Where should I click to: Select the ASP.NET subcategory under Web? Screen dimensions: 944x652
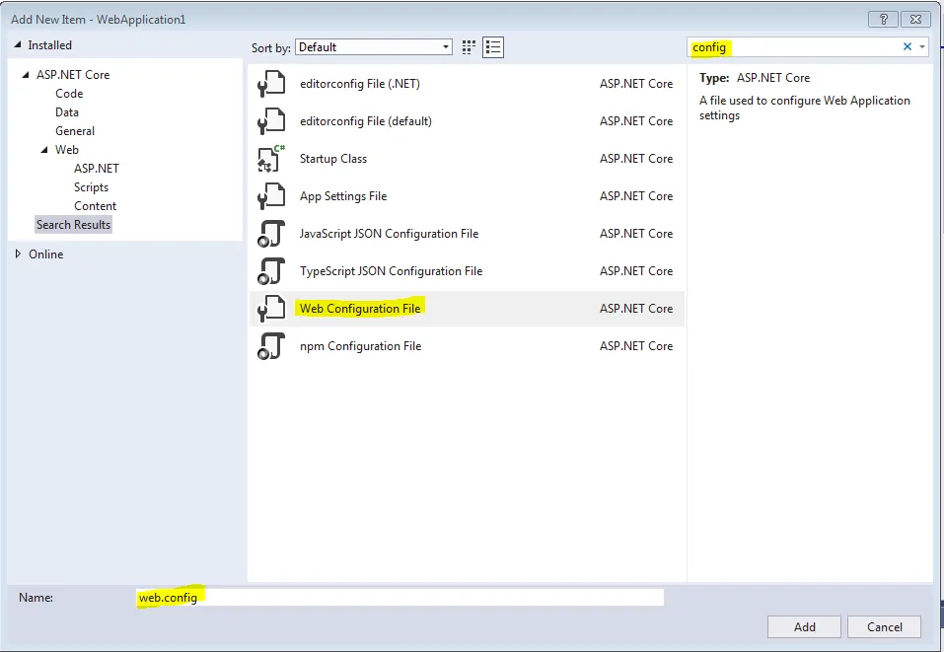97,168
